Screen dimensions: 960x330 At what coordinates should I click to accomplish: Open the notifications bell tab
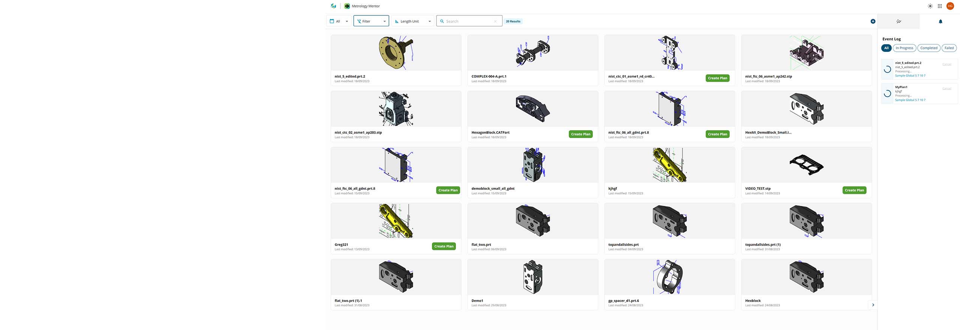point(940,21)
